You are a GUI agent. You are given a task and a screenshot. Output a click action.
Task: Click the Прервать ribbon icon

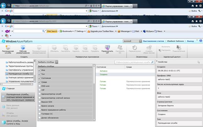95,49
